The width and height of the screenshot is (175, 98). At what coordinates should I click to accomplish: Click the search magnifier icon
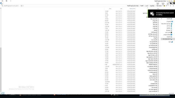coord(2,6)
